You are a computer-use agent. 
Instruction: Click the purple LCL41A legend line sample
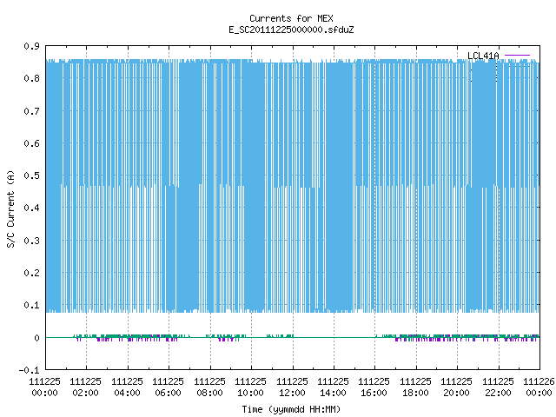(x=517, y=56)
